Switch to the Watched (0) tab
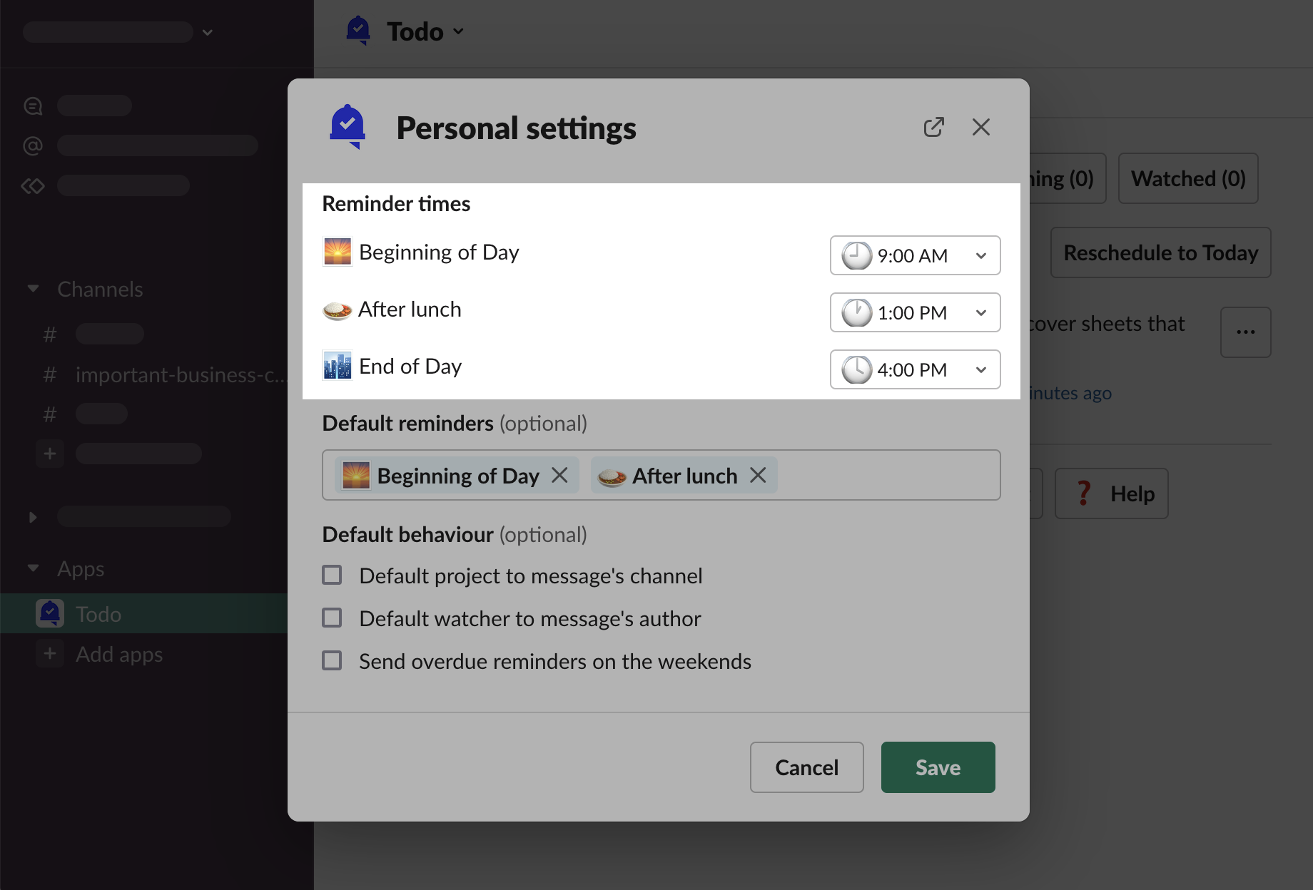 click(x=1187, y=178)
